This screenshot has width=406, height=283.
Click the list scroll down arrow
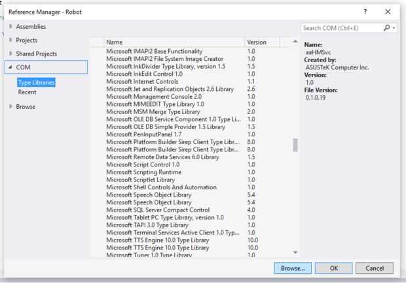[x=295, y=252]
